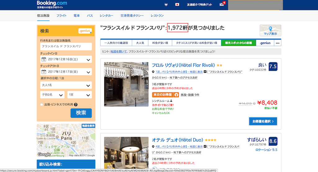
Task: Open フロル リヴォリ hotel title link
Action: 183,65
